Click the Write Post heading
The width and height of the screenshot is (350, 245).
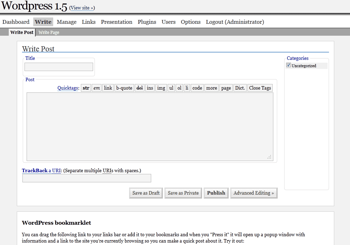click(38, 49)
